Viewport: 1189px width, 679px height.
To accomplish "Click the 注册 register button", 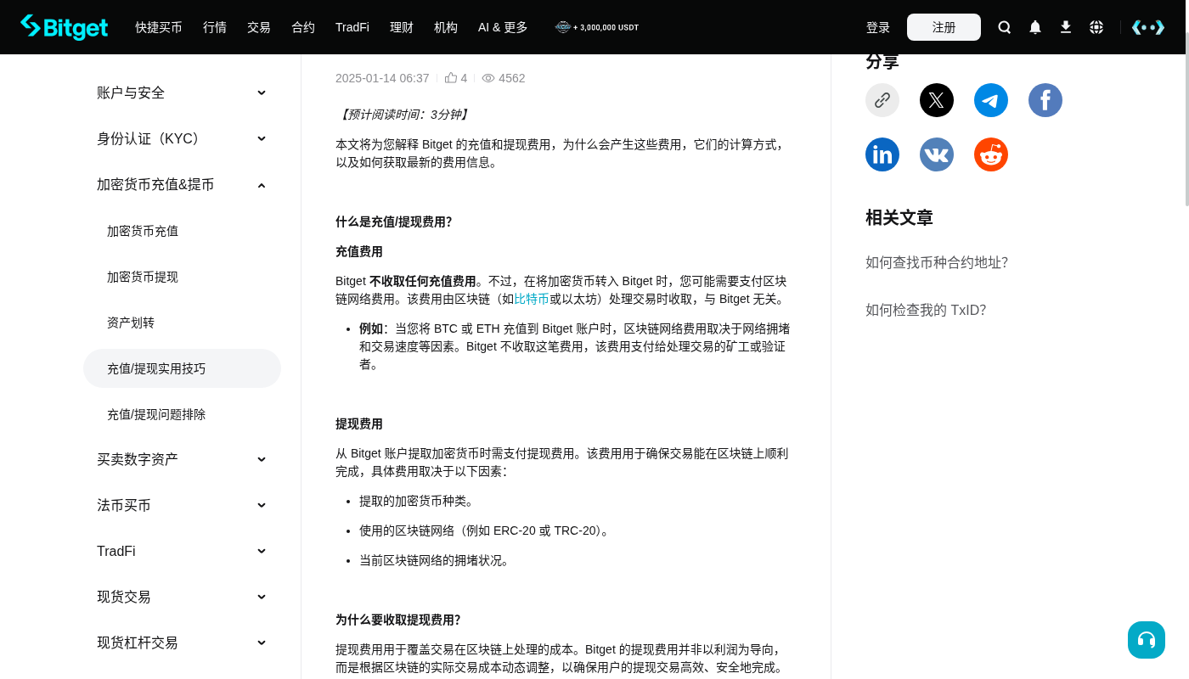I will 944,27.
